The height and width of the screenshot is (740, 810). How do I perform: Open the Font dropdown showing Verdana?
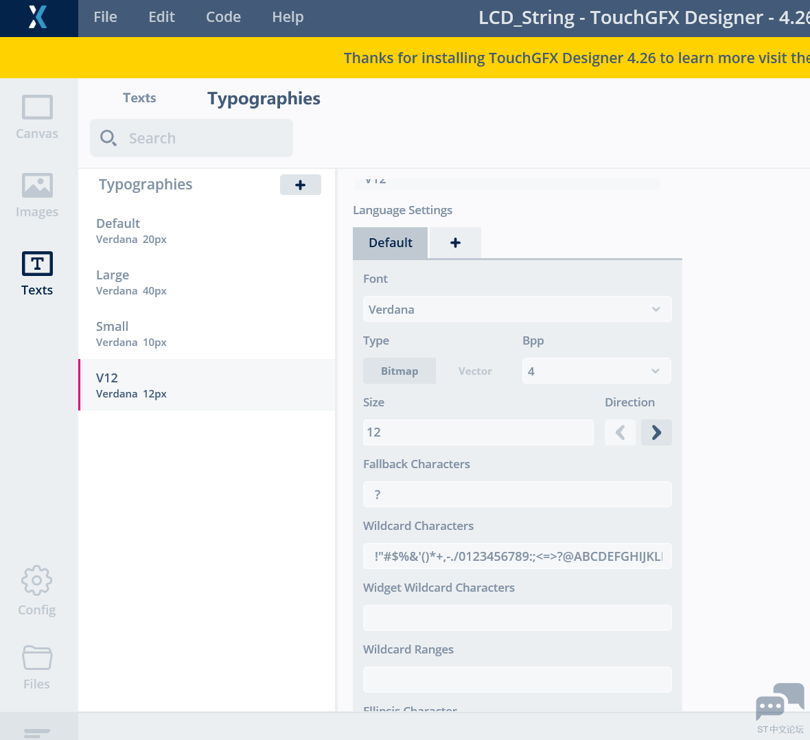tap(517, 309)
